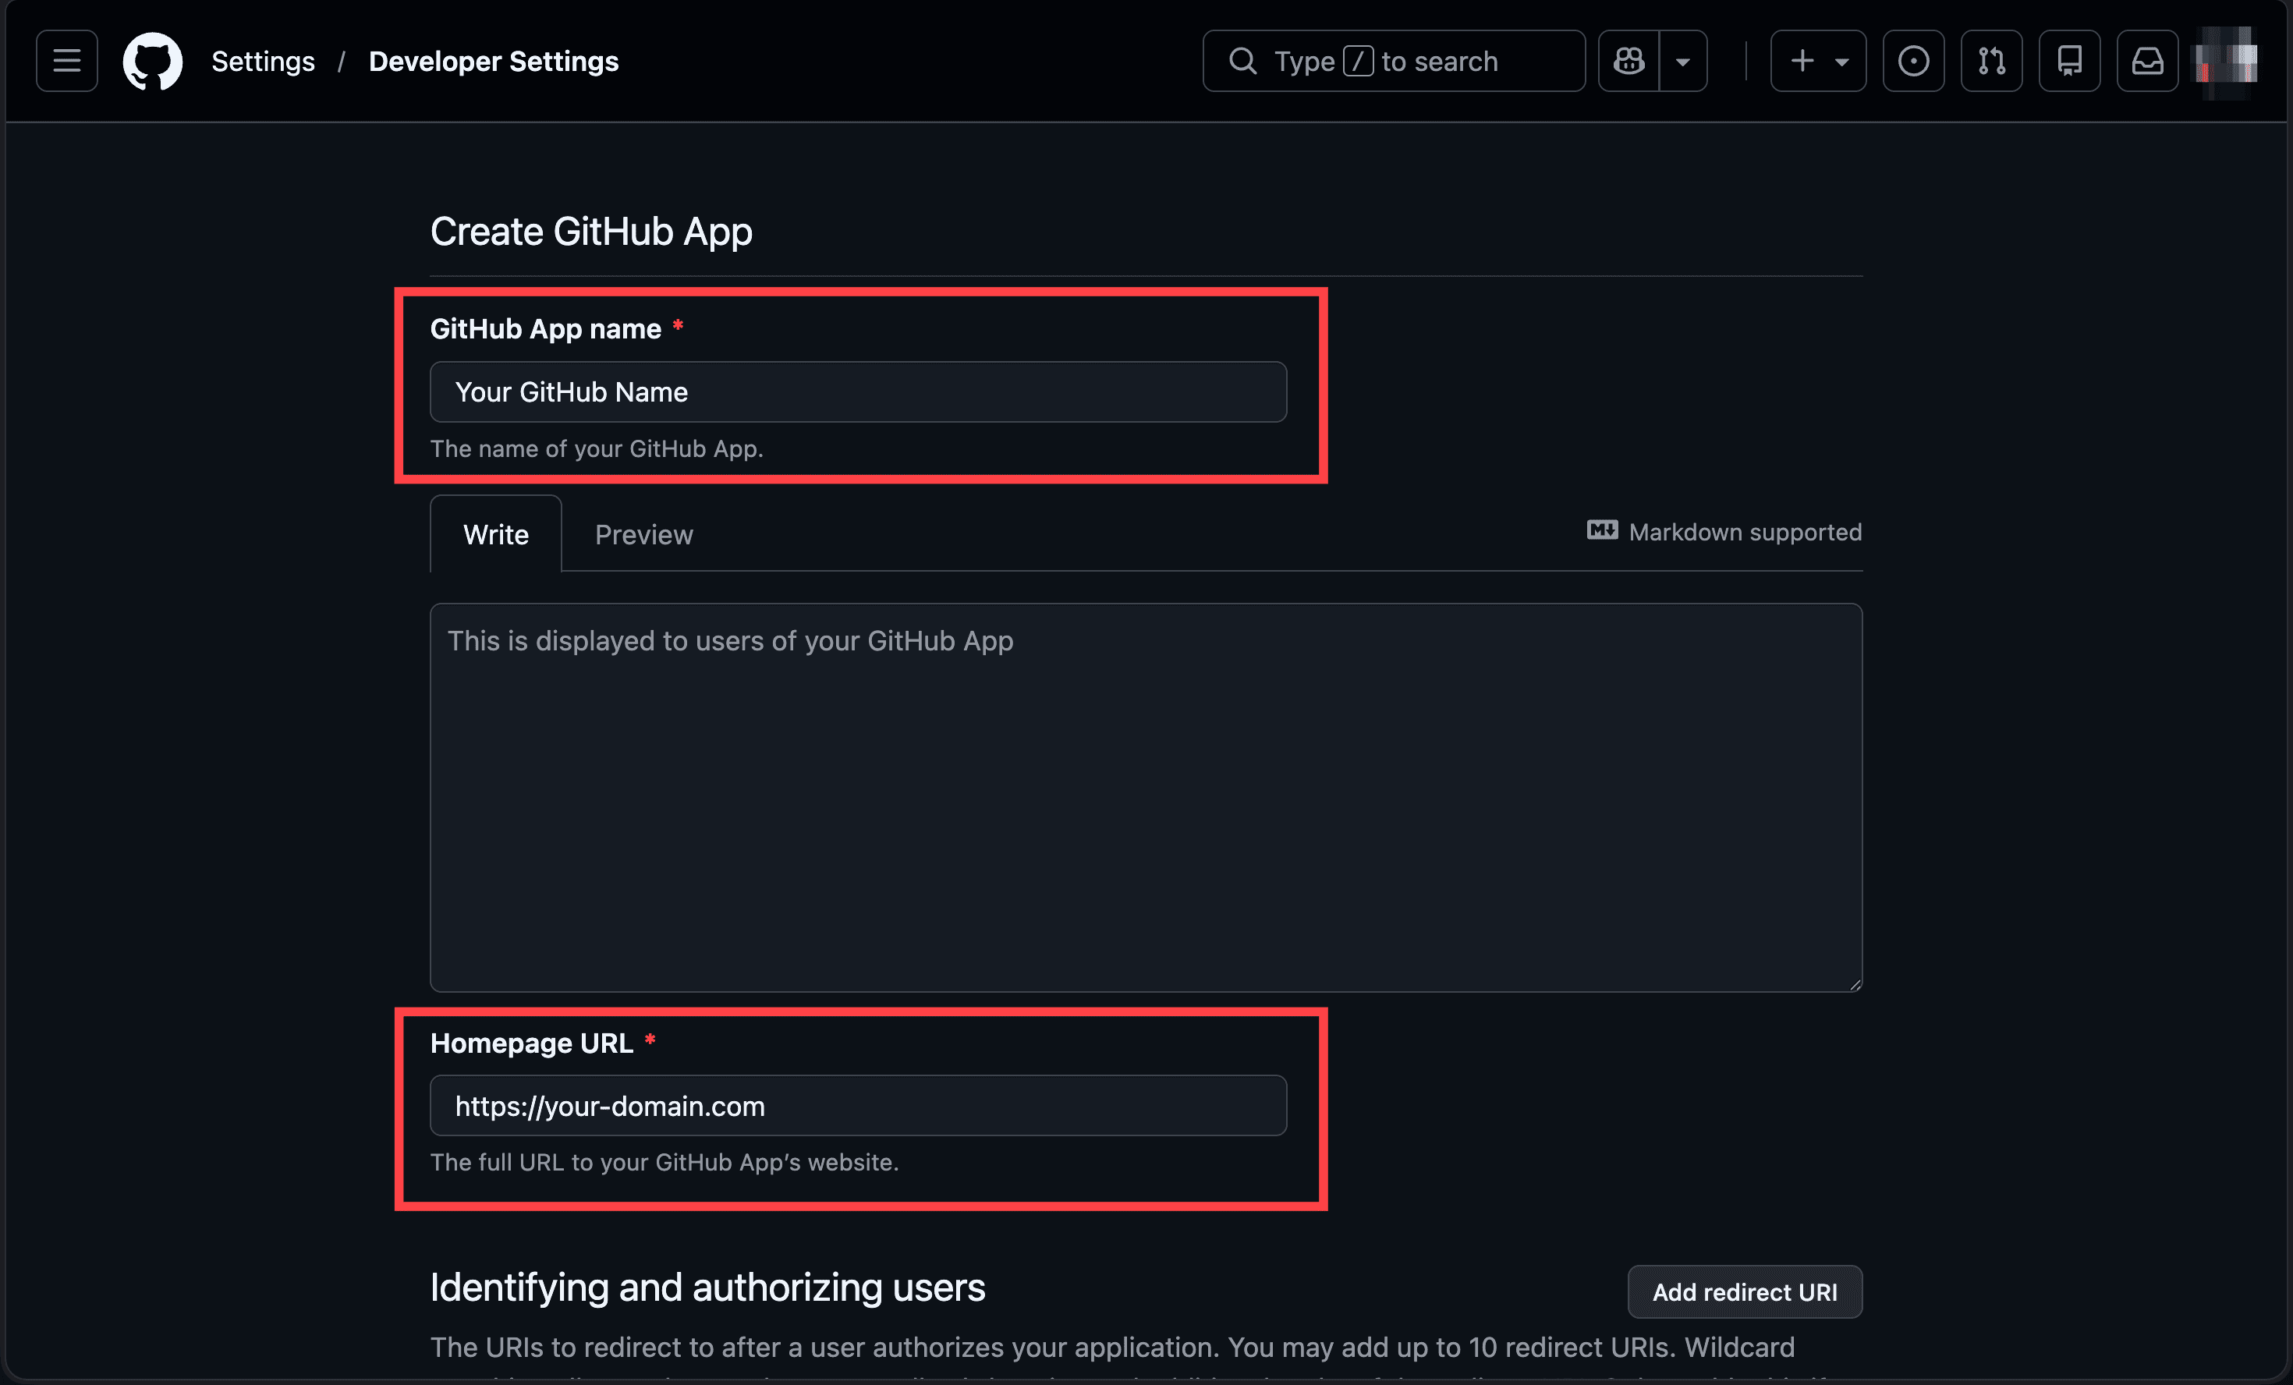Grab the description textarea resize handle
Screen dimensions: 2293x1385
(x=1855, y=984)
